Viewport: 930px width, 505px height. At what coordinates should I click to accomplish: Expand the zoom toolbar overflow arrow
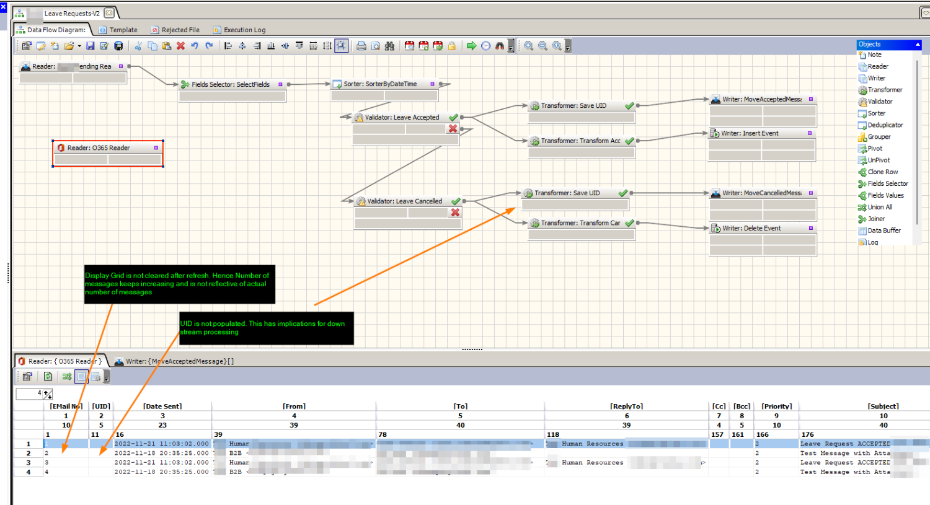click(568, 46)
